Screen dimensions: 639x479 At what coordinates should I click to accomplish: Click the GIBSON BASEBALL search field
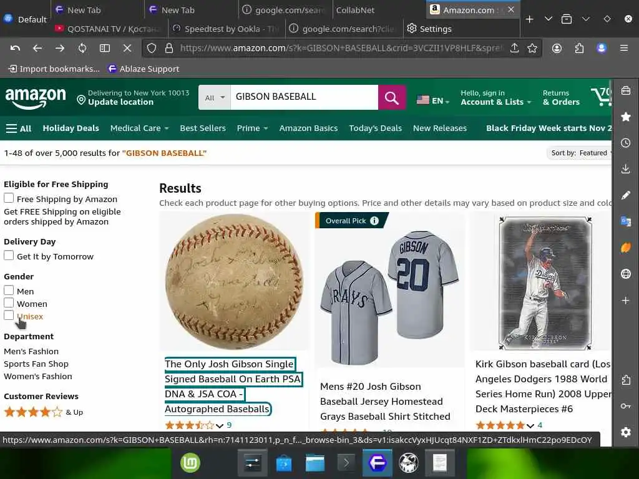305,97
